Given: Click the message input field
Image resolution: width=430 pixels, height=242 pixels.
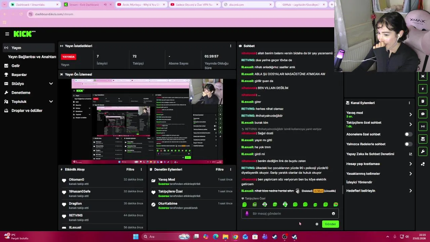Looking at the screenshot, I should [290, 213].
